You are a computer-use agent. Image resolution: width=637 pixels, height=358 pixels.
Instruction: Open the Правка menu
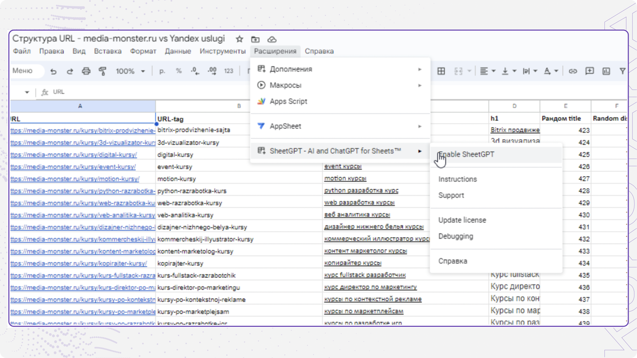coord(51,51)
